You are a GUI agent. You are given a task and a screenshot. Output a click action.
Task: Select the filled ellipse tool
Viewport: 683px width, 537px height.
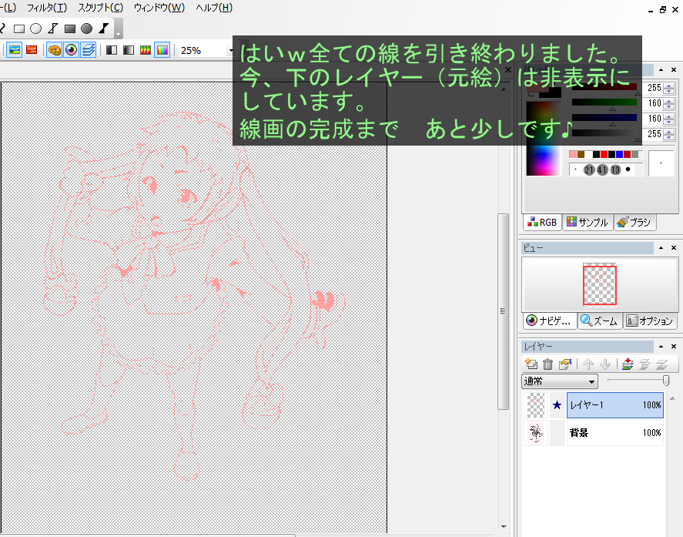click(87, 29)
